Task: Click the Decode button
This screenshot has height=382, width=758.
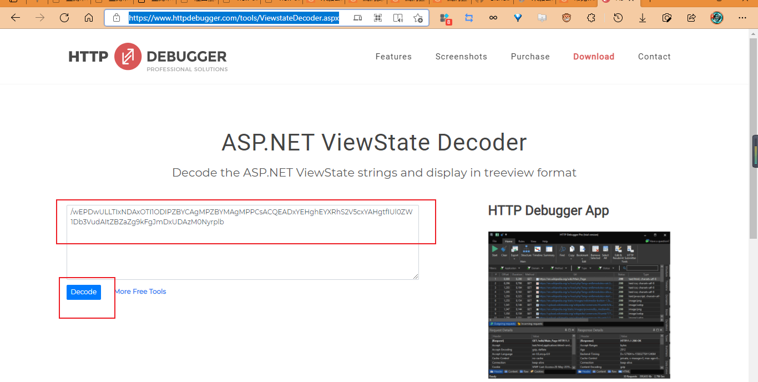Action: (83, 291)
